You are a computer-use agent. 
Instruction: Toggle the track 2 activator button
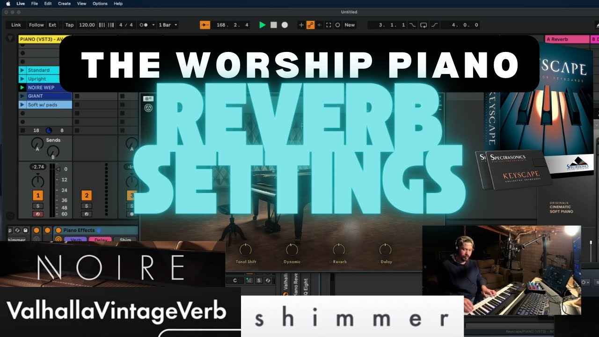(x=86, y=196)
